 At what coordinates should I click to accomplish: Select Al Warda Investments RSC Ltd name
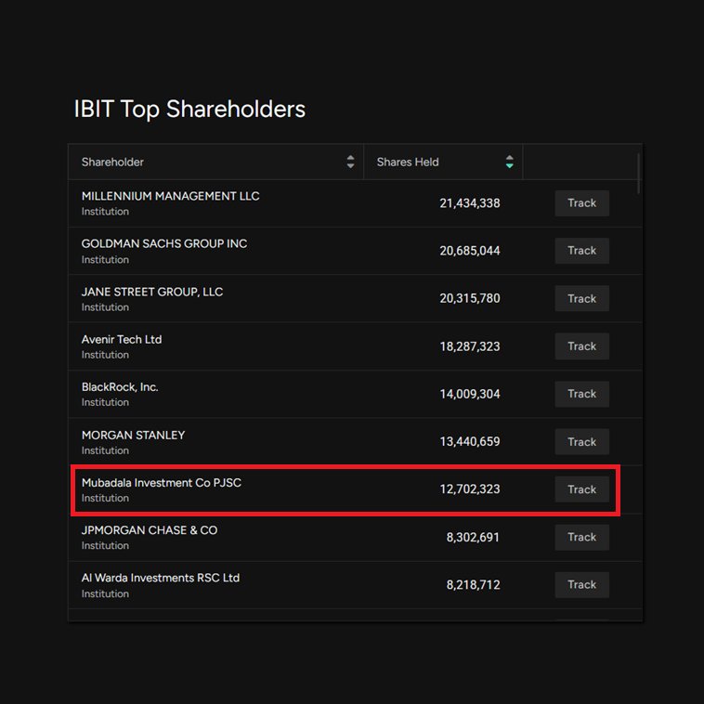[x=161, y=578]
